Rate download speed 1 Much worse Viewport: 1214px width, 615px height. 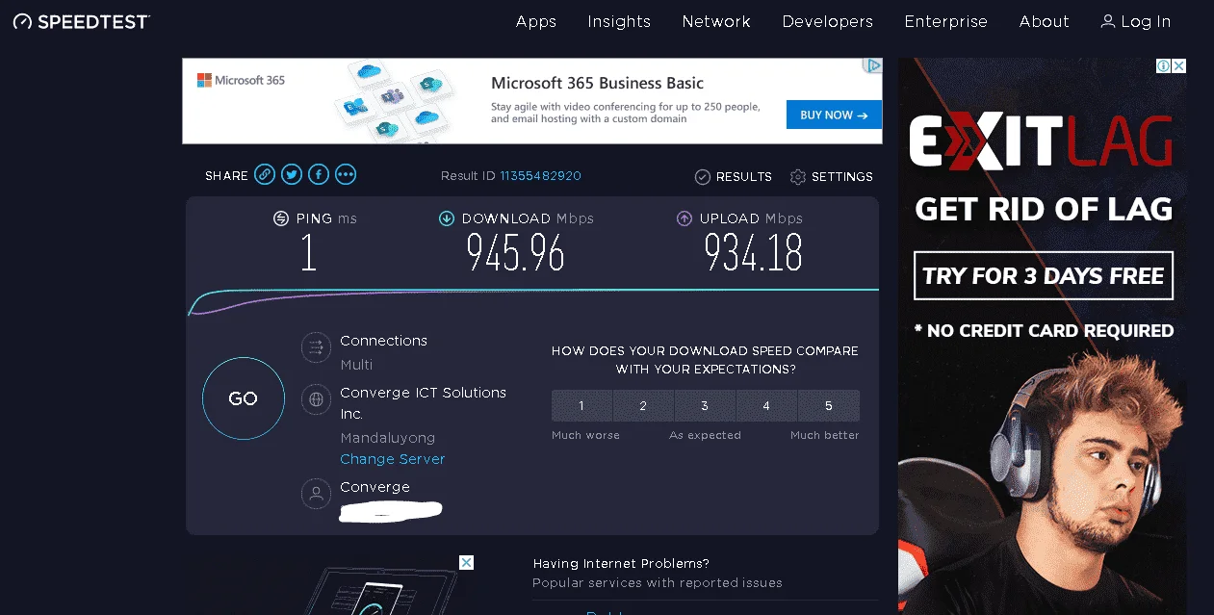581,406
